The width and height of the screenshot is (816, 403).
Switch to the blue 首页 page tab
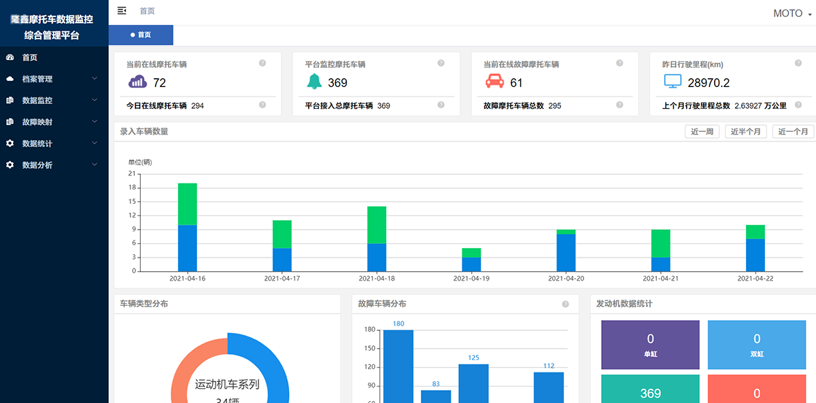coord(141,35)
